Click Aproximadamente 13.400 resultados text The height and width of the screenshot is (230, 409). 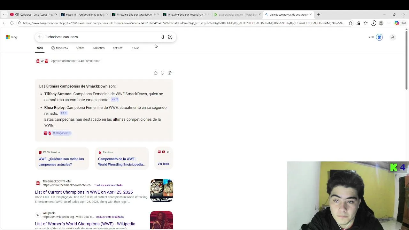tap(75, 61)
